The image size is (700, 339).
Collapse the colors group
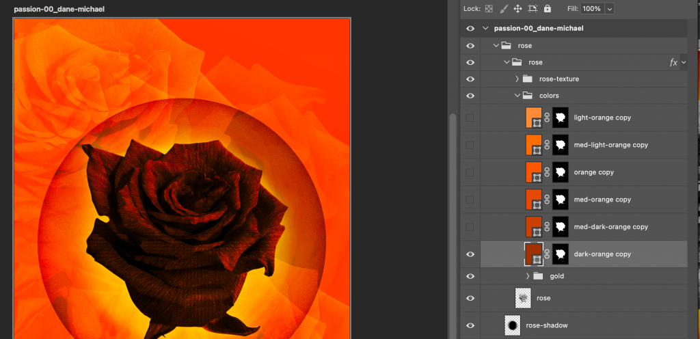pyautogui.click(x=517, y=96)
